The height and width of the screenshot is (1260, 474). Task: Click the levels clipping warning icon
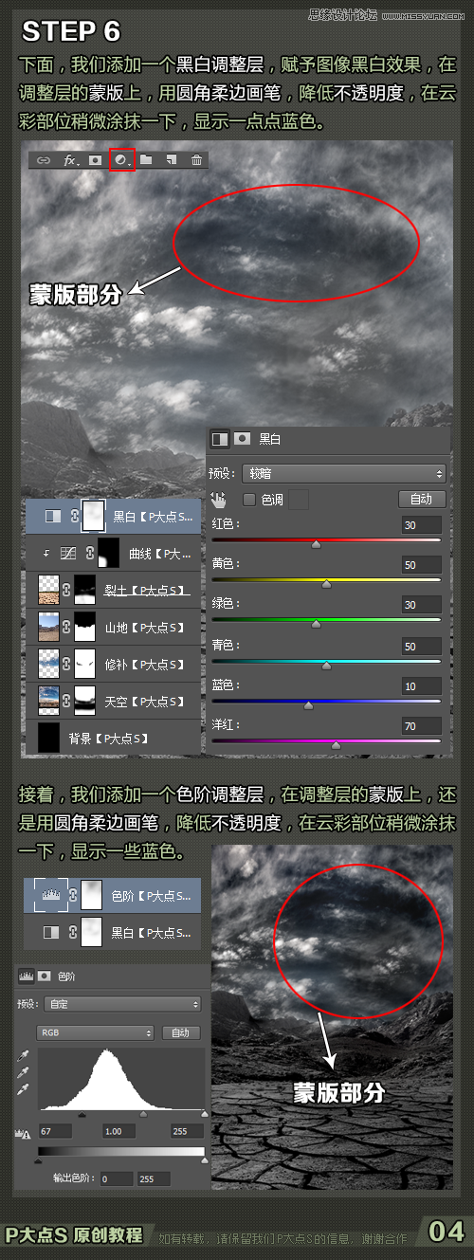click(x=25, y=1132)
